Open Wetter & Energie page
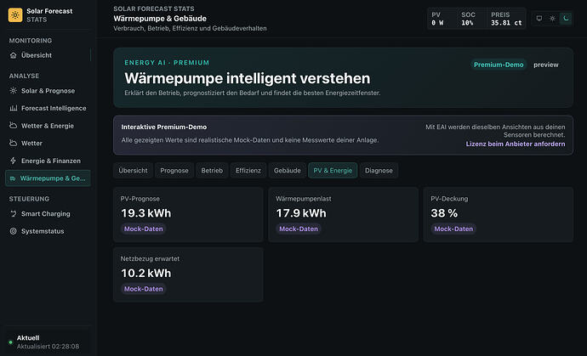587x356 pixels. [x=48, y=126]
